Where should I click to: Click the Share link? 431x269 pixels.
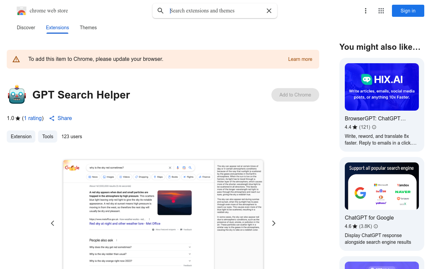(65, 118)
